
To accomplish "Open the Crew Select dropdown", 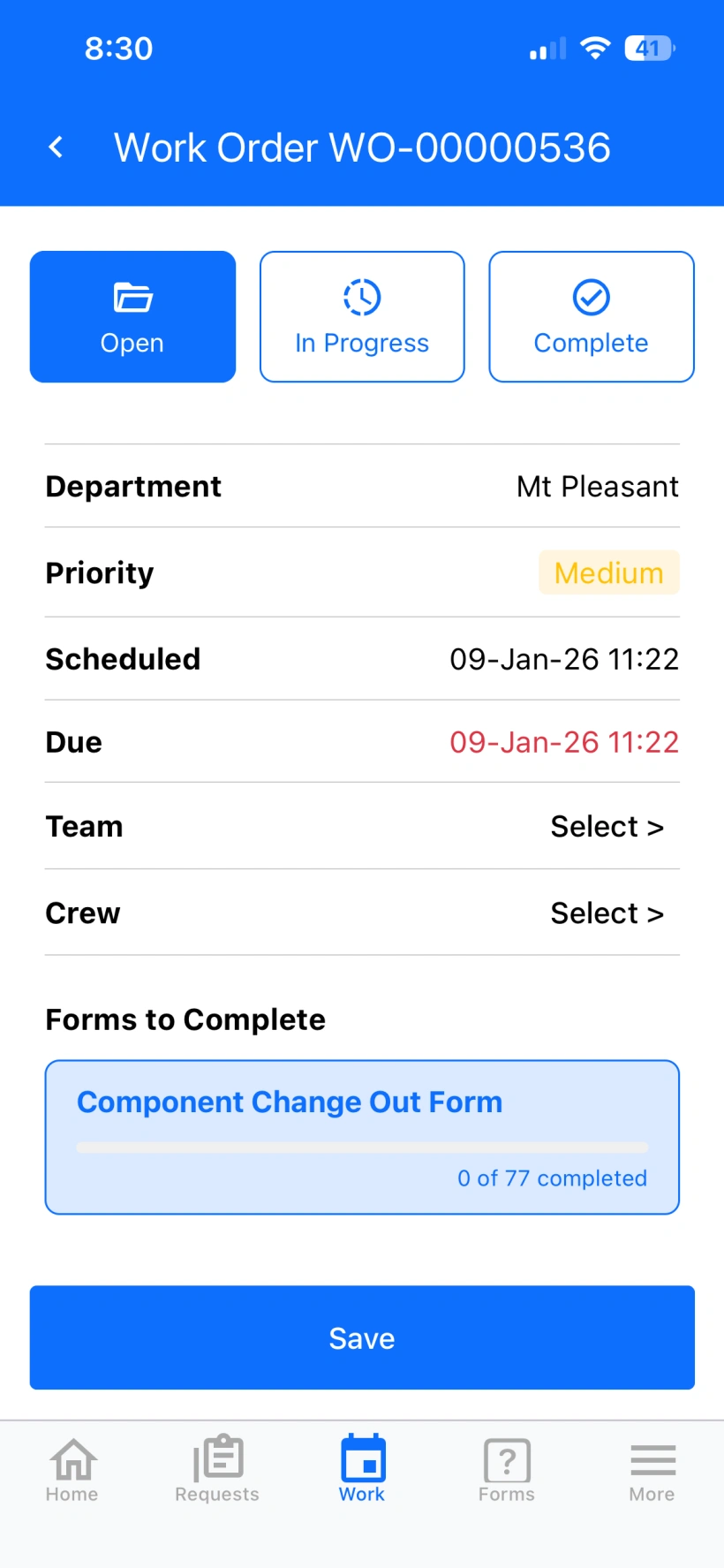I will click(x=607, y=913).
